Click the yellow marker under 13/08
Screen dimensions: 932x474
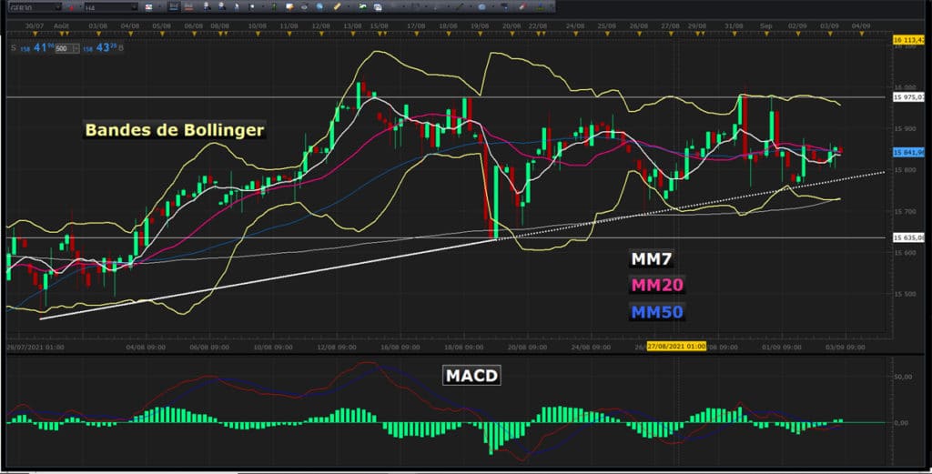coord(353,34)
